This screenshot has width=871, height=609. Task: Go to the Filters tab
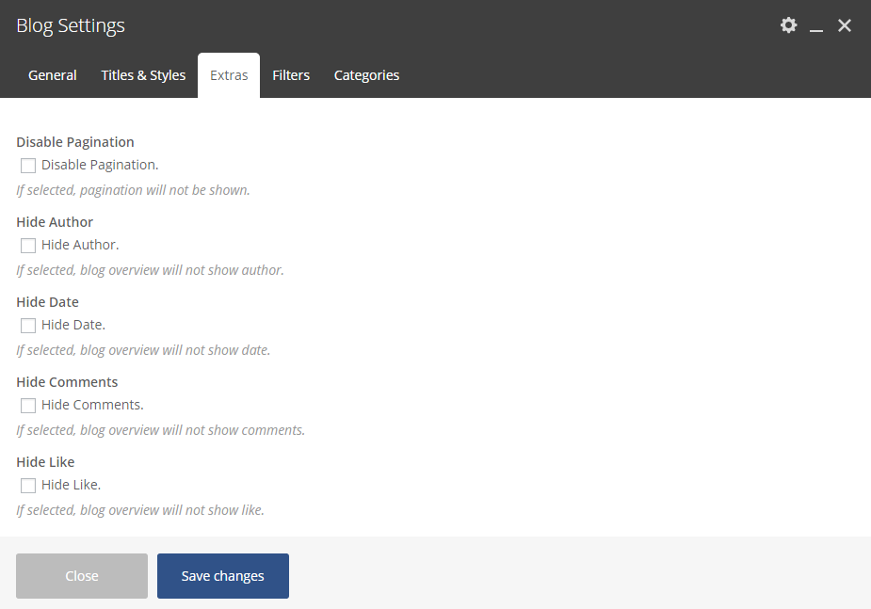coord(291,75)
